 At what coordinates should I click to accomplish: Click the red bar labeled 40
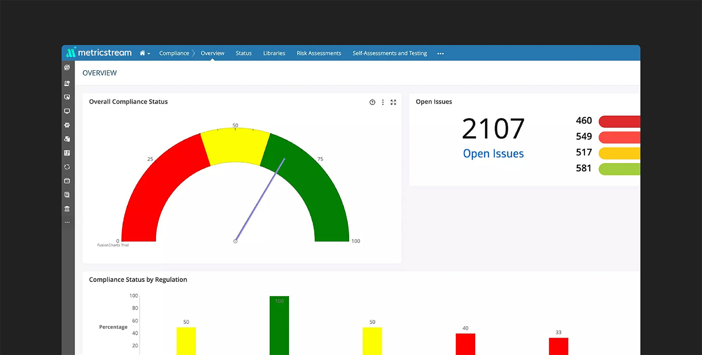(x=466, y=344)
